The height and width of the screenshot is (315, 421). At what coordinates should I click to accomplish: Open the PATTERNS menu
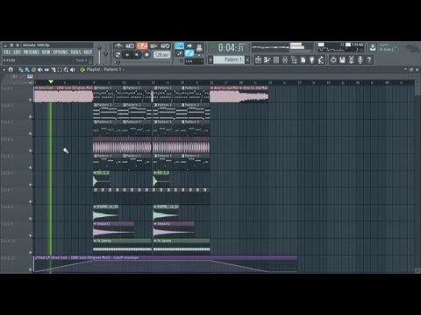(x=31, y=52)
